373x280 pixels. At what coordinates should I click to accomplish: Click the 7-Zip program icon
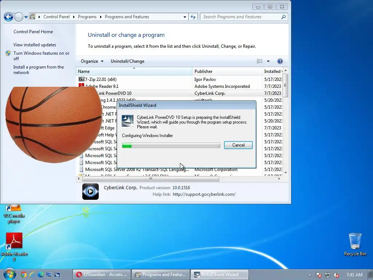[x=81, y=79]
